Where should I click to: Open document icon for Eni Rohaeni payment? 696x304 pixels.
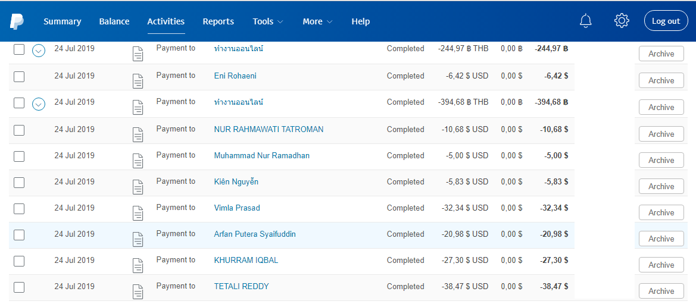coord(139,81)
